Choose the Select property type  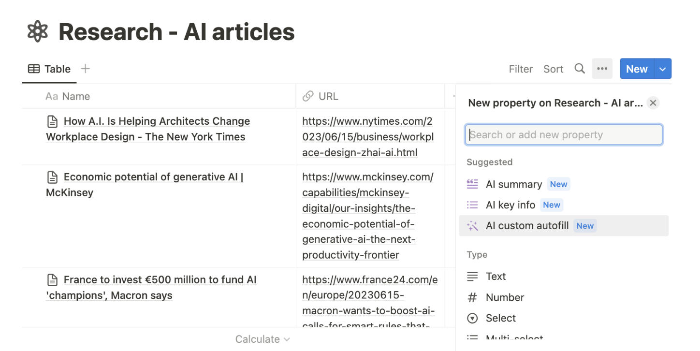[x=500, y=318]
